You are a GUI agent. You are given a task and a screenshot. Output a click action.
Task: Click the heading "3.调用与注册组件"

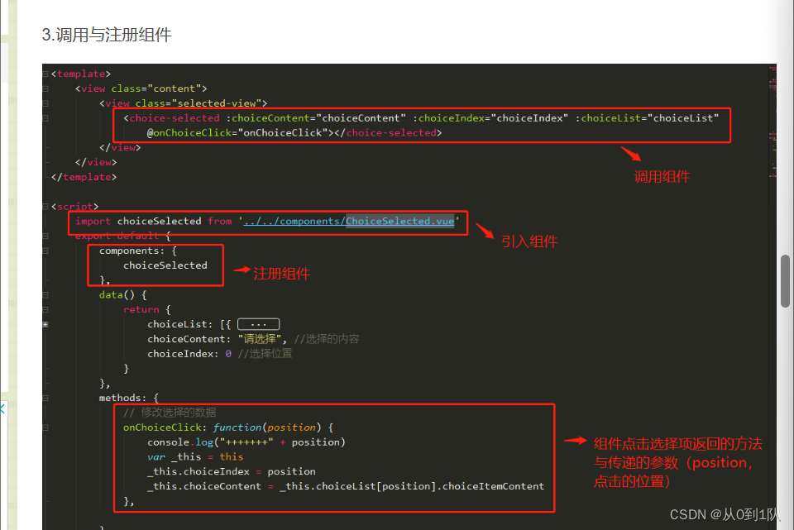pos(107,35)
